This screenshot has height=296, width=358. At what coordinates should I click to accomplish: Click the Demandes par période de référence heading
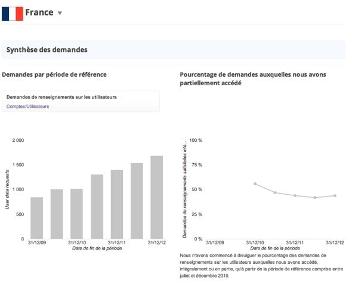[54, 74]
